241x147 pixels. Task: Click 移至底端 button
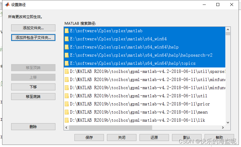click(33, 97)
